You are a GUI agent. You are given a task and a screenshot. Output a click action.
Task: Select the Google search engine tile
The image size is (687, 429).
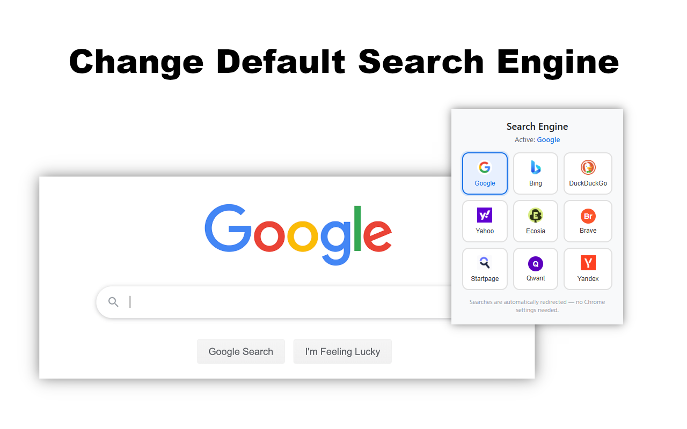pyautogui.click(x=485, y=173)
